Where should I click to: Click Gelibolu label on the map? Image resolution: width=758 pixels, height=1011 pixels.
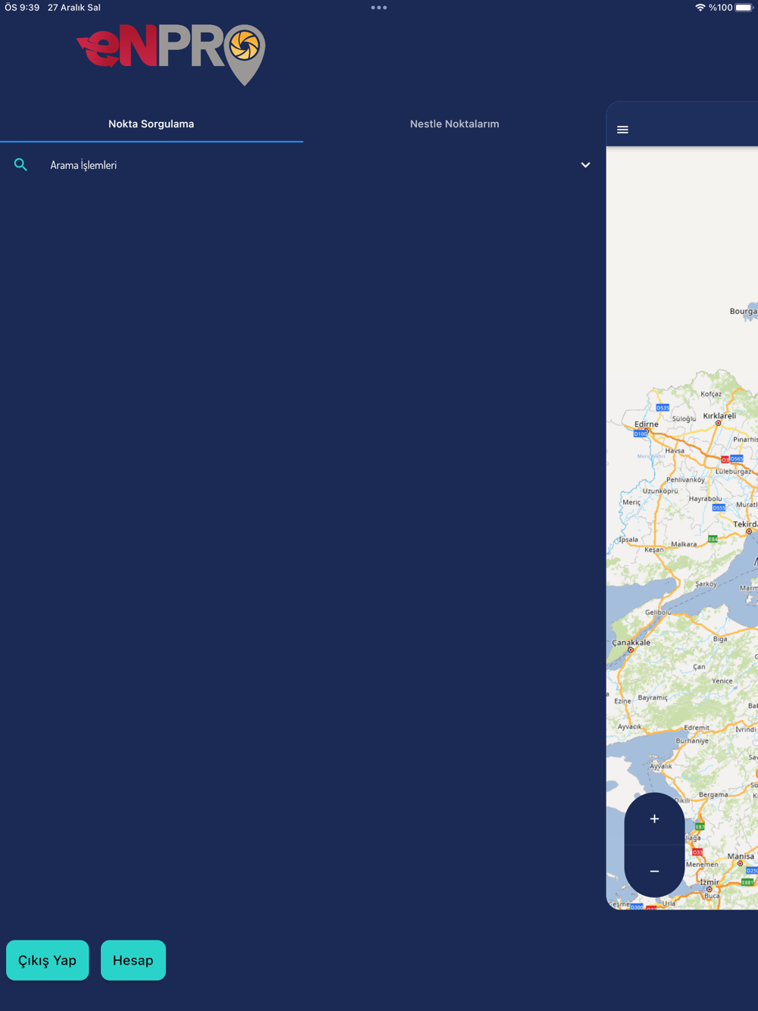click(x=657, y=612)
